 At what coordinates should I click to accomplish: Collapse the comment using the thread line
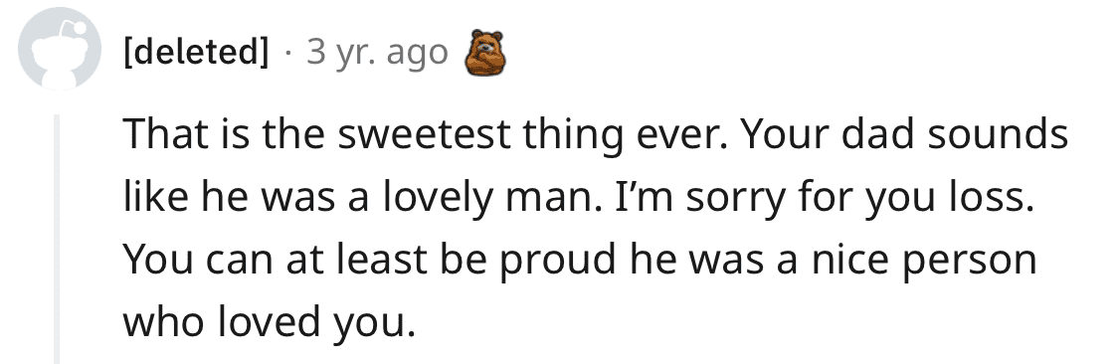(x=57, y=239)
